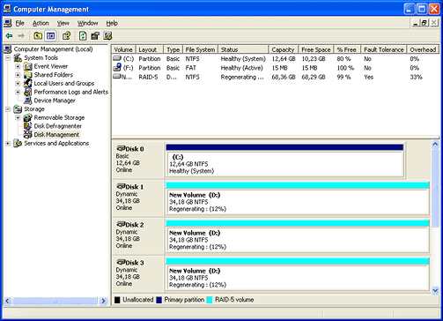Open the Properties toolbar icon

95,36
